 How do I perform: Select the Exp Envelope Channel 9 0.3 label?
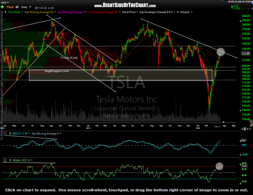(x=156, y=12)
